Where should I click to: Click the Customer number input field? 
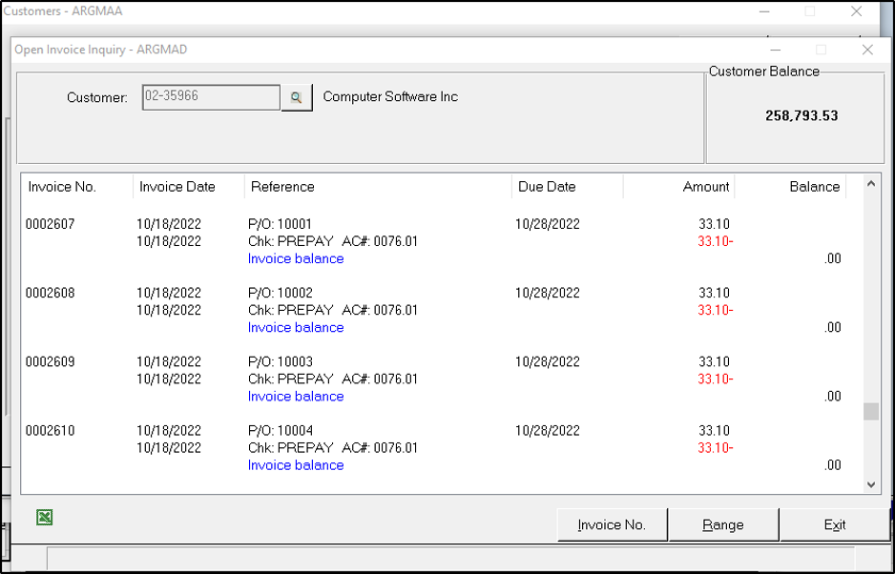point(211,97)
